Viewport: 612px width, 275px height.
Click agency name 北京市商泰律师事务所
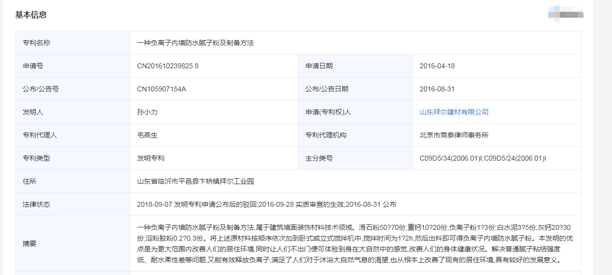[x=454, y=135]
